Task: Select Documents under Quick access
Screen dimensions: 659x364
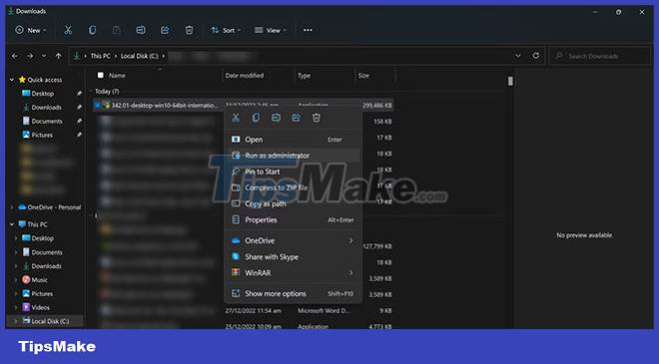Action: pos(47,122)
